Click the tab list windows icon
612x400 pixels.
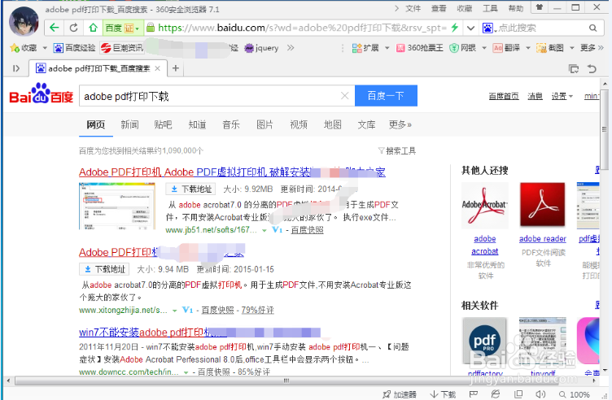pyautogui.click(x=574, y=69)
